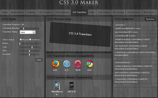Select the CSS Transition tab

[80, 12]
